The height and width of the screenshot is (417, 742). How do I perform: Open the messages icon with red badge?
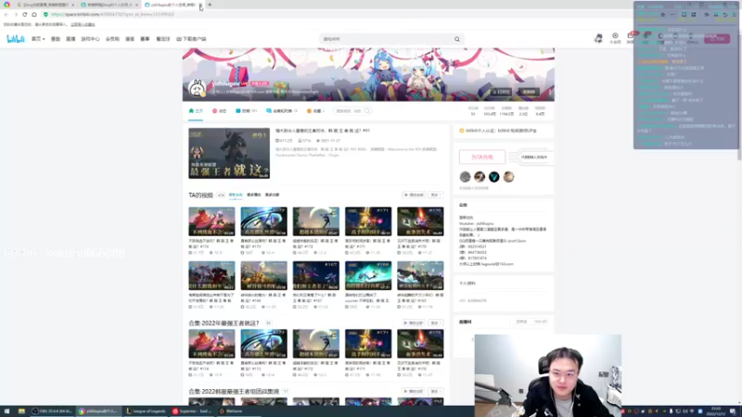click(631, 38)
